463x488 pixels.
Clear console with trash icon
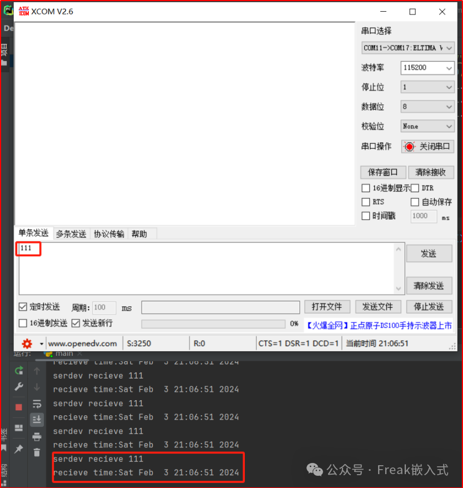point(37,452)
